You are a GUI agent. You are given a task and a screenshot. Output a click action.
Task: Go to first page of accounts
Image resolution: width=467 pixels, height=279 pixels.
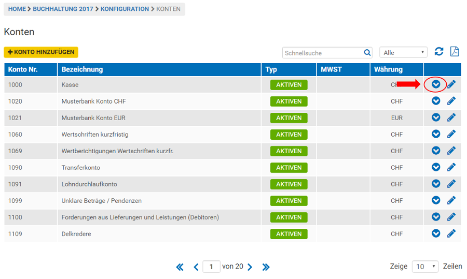[180, 267]
